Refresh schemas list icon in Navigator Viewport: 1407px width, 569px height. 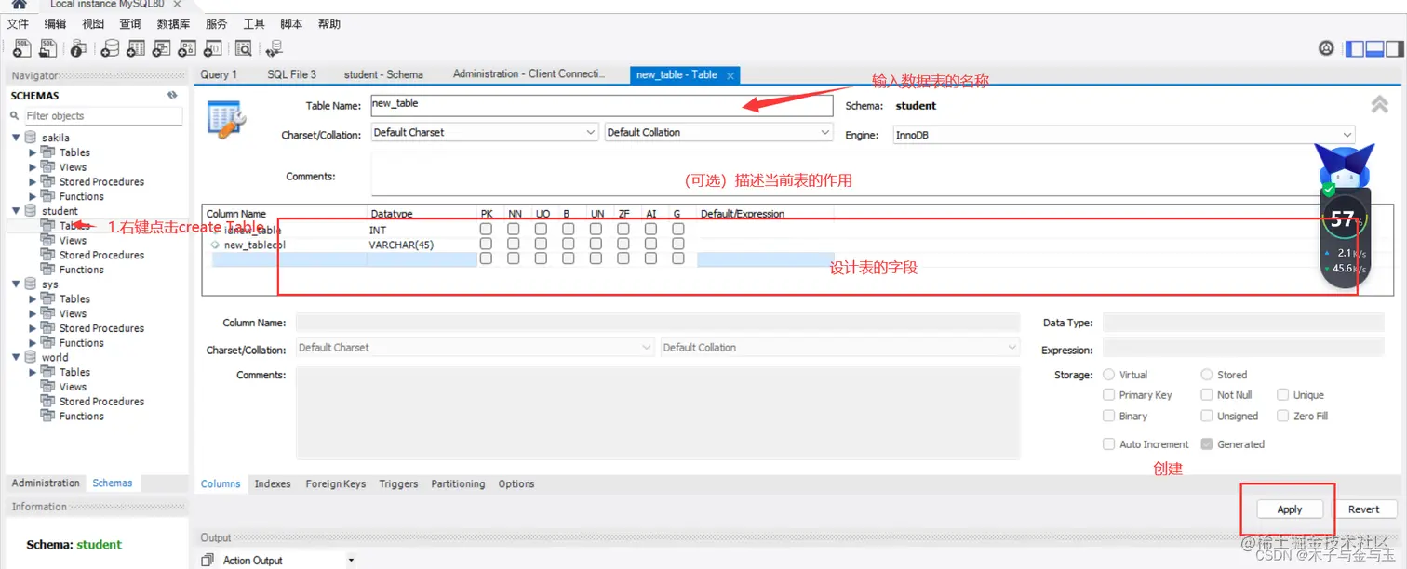point(172,95)
